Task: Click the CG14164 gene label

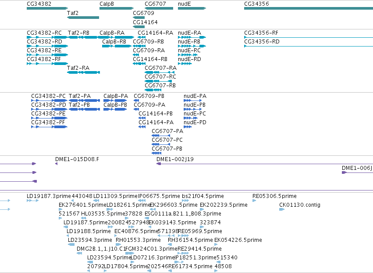Action: 145,22
